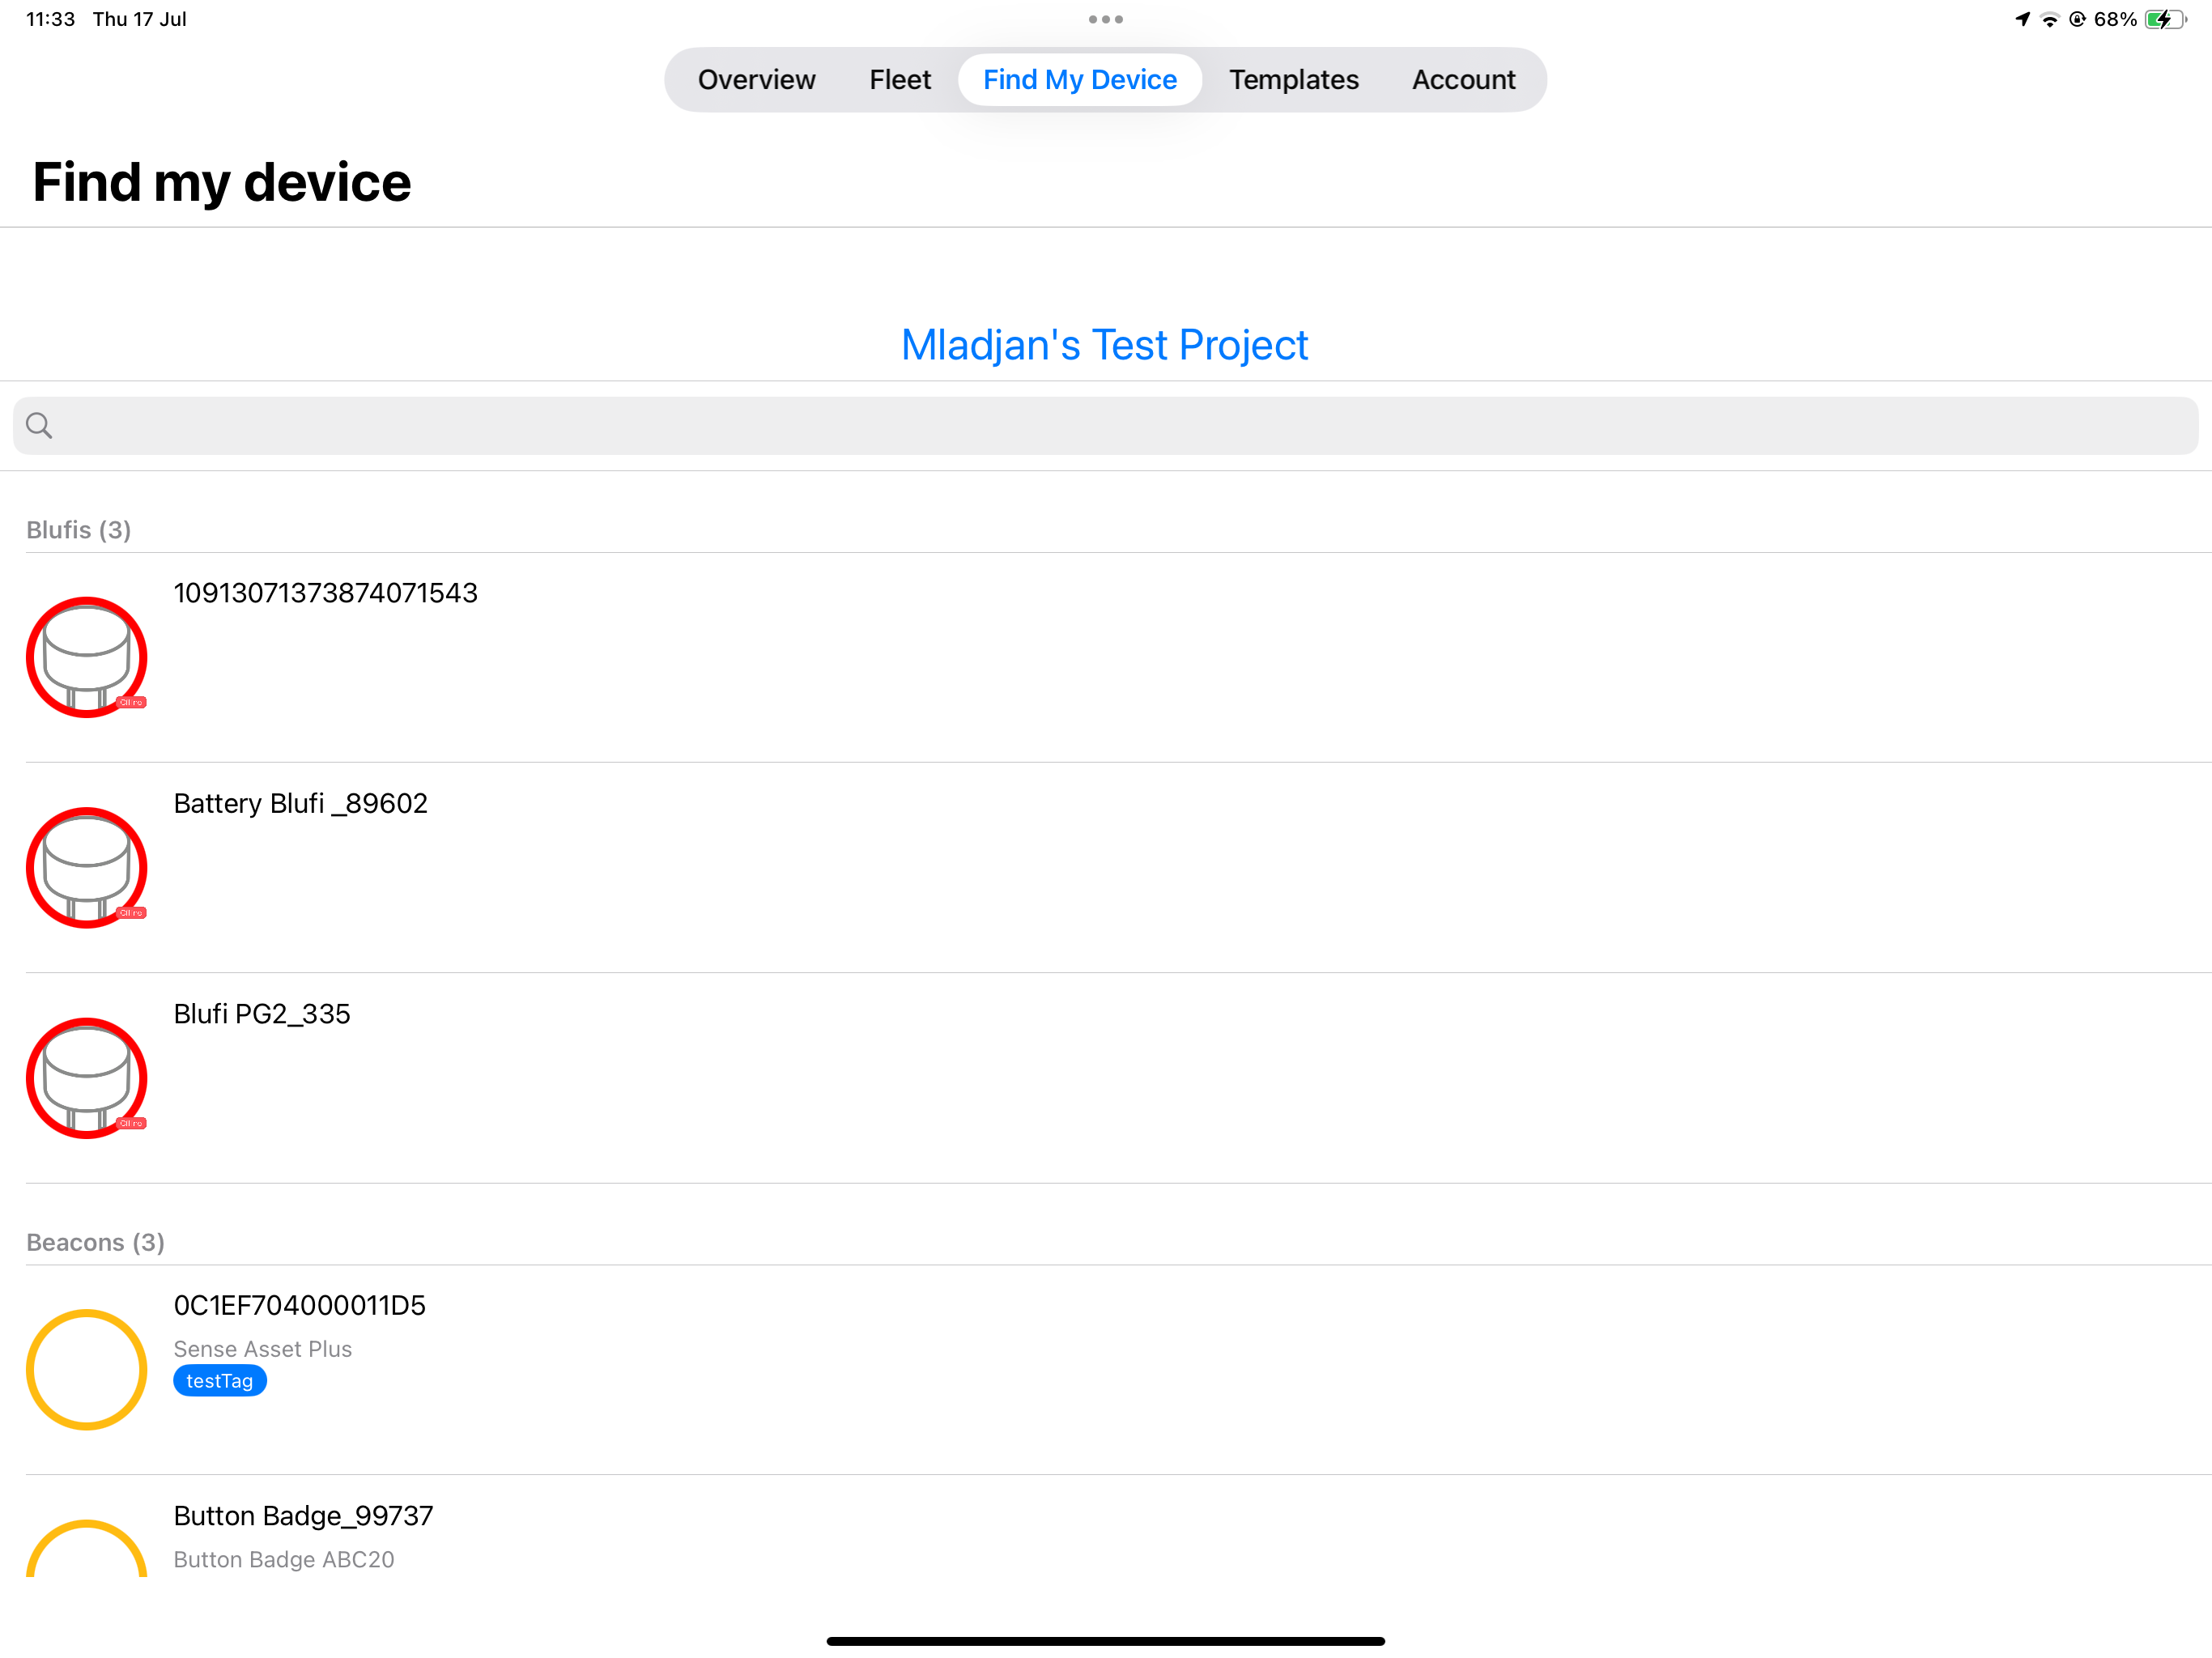Tap the three-dot multitasking menu
Screen dimensions: 2212x1658
click(x=1106, y=19)
